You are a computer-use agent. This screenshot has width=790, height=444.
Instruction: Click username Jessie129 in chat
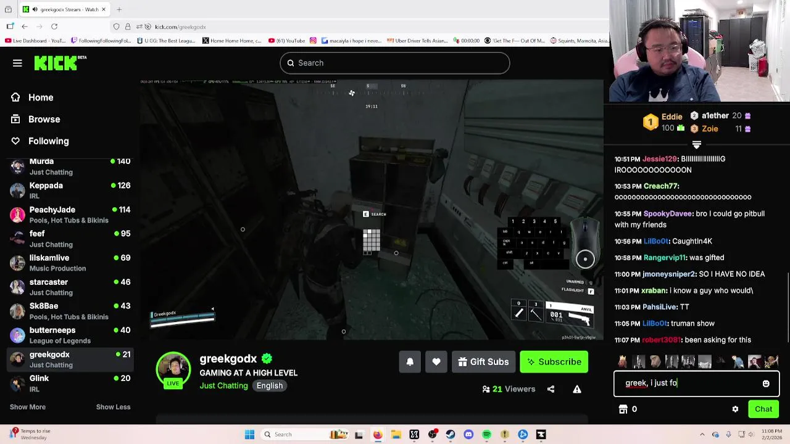click(660, 159)
